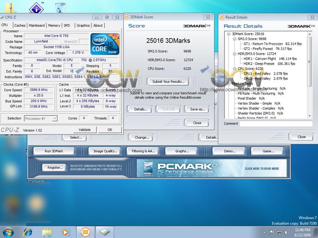
Task: Click the Register button in 3DMark06
Action: pos(55,167)
